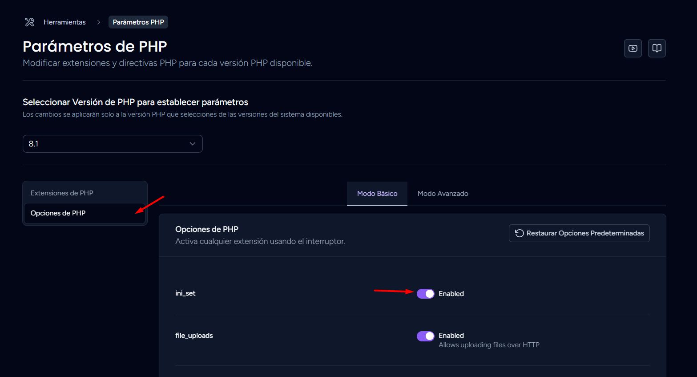
Task: Open the documentation book icon
Action: (657, 48)
